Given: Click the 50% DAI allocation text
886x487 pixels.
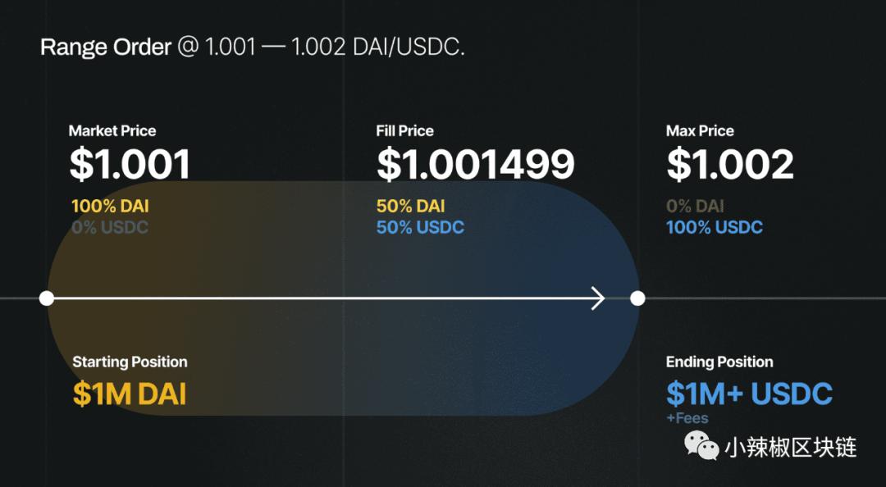Looking at the screenshot, I should tap(411, 207).
